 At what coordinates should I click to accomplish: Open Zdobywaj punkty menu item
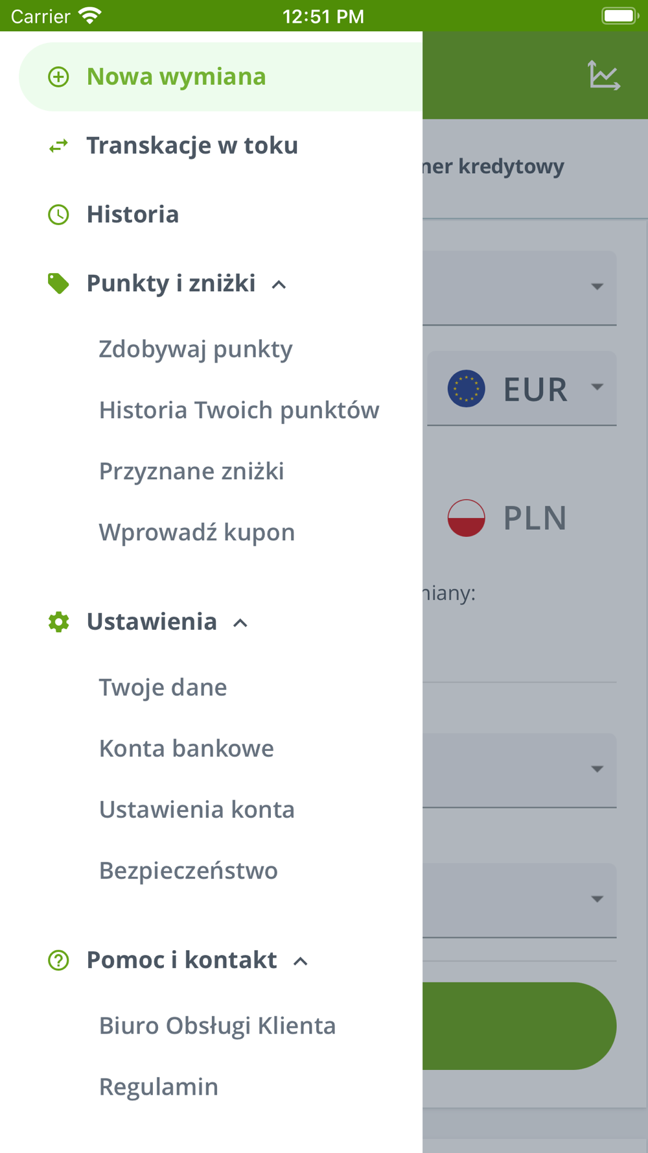coord(196,349)
